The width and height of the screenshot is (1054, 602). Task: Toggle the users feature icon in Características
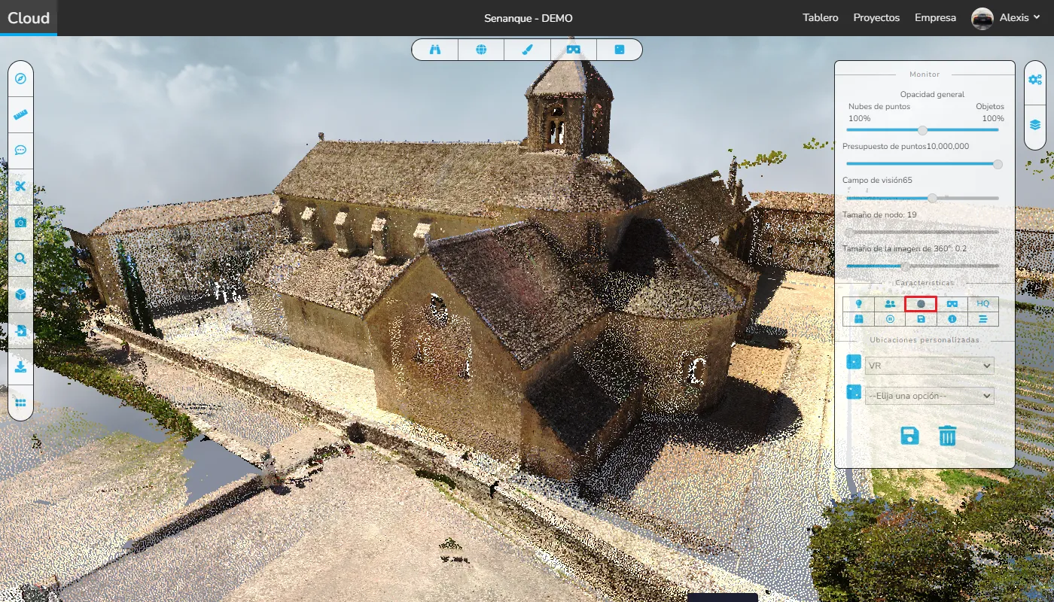click(x=890, y=303)
